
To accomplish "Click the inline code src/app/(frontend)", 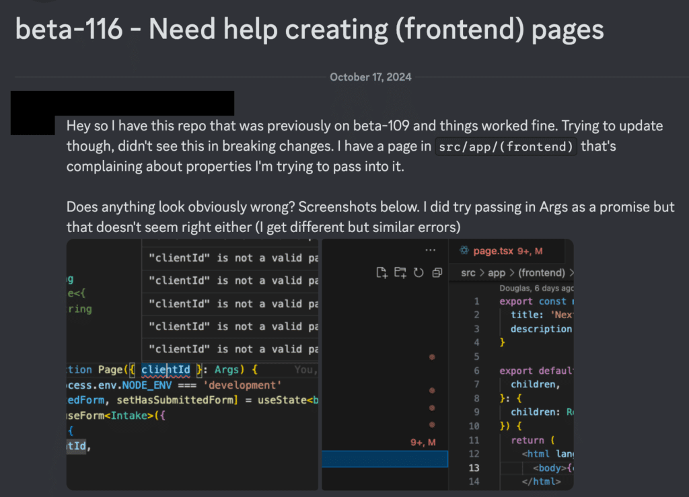I will [x=507, y=146].
